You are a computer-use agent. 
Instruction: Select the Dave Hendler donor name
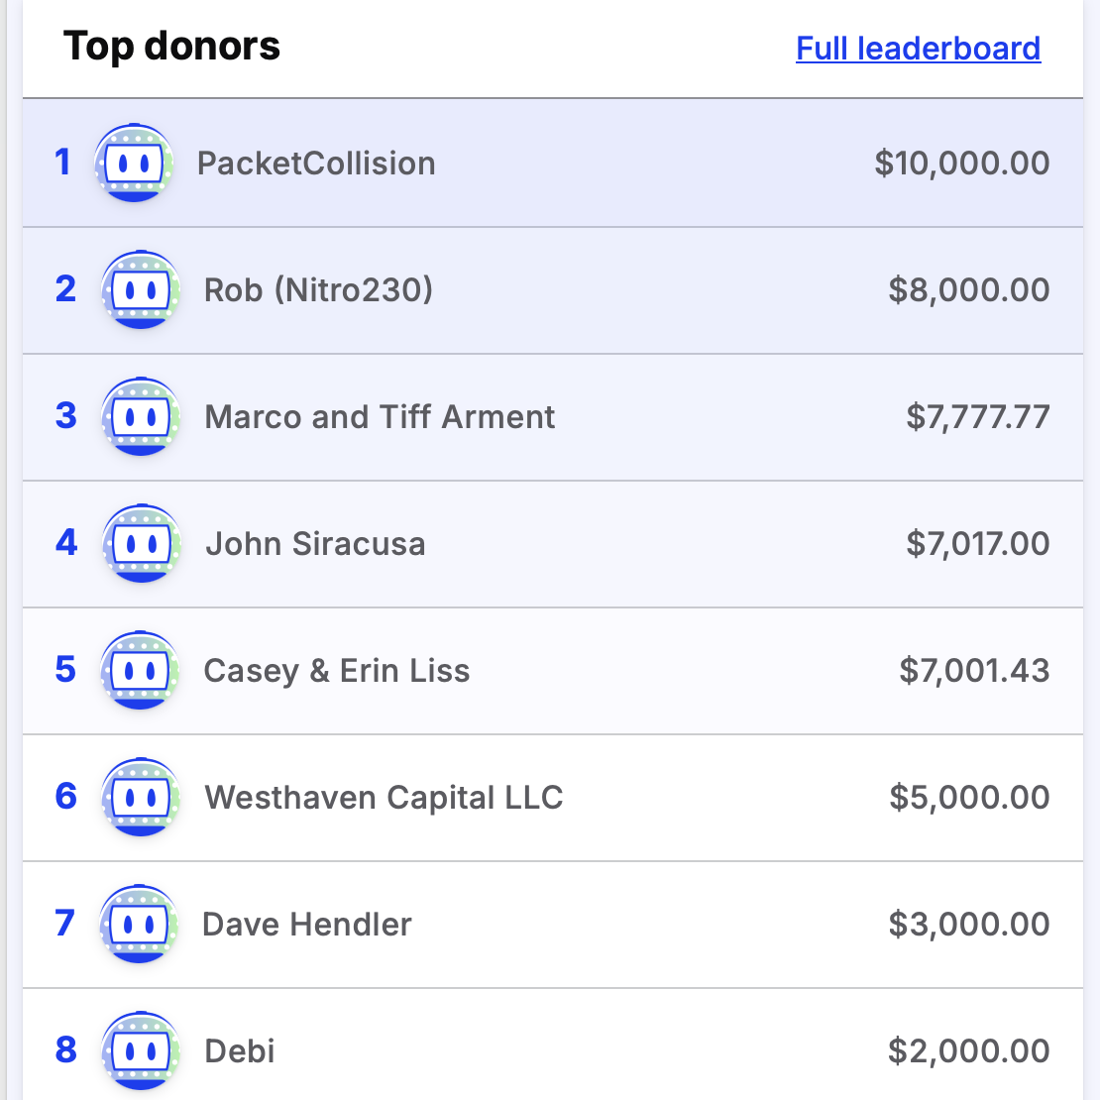pyautogui.click(x=306, y=924)
